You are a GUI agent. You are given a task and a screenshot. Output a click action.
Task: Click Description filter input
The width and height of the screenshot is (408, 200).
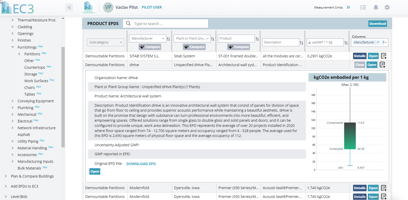pyautogui.click(x=281, y=42)
